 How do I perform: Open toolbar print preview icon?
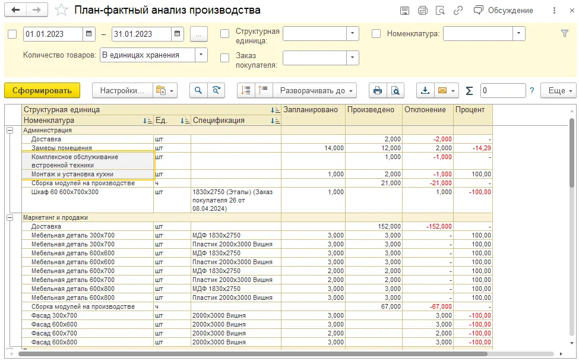(x=396, y=90)
